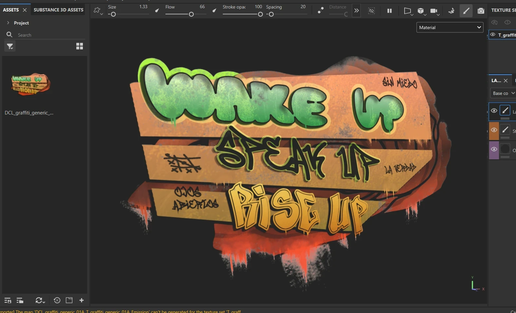Viewport: 516px width, 313px height.
Task: Click the camera screenshot icon
Action: point(481,11)
